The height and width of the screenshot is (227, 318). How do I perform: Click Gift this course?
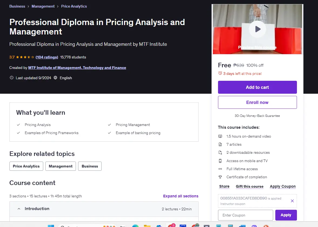click(x=250, y=186)
